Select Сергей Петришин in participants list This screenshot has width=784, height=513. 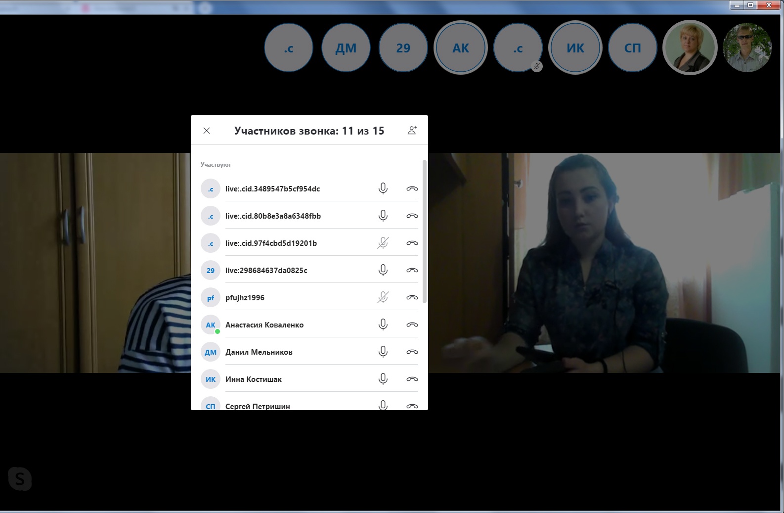(258, 406)
